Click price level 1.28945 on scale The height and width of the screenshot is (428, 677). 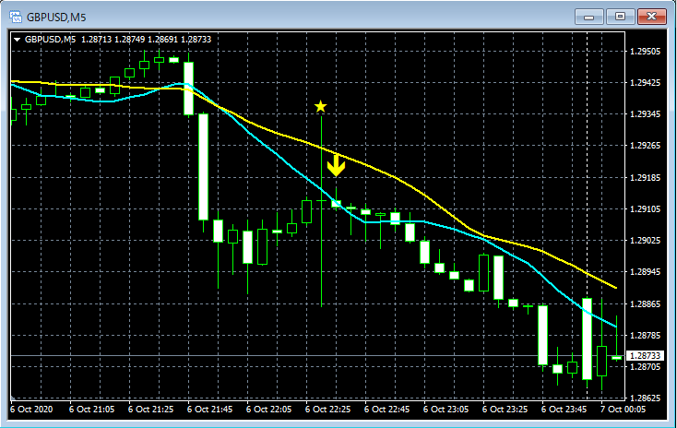click(x=645, y=272)
